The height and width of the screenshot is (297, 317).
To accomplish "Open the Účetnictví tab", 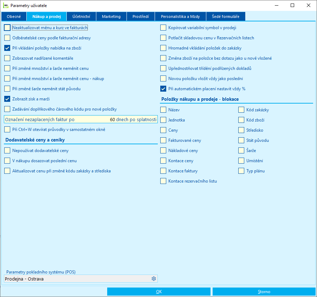I will (81, 16).
